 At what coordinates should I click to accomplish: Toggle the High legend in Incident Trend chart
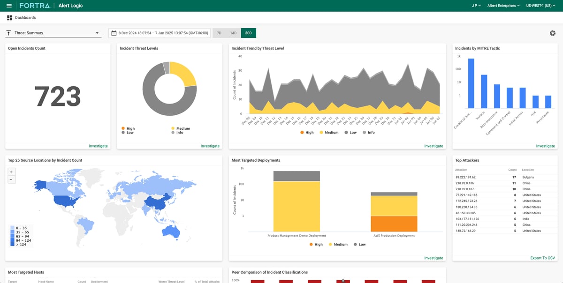(308, 132)
